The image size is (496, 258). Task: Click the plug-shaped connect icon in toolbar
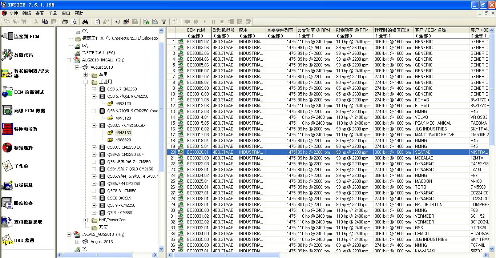point(117,22)
